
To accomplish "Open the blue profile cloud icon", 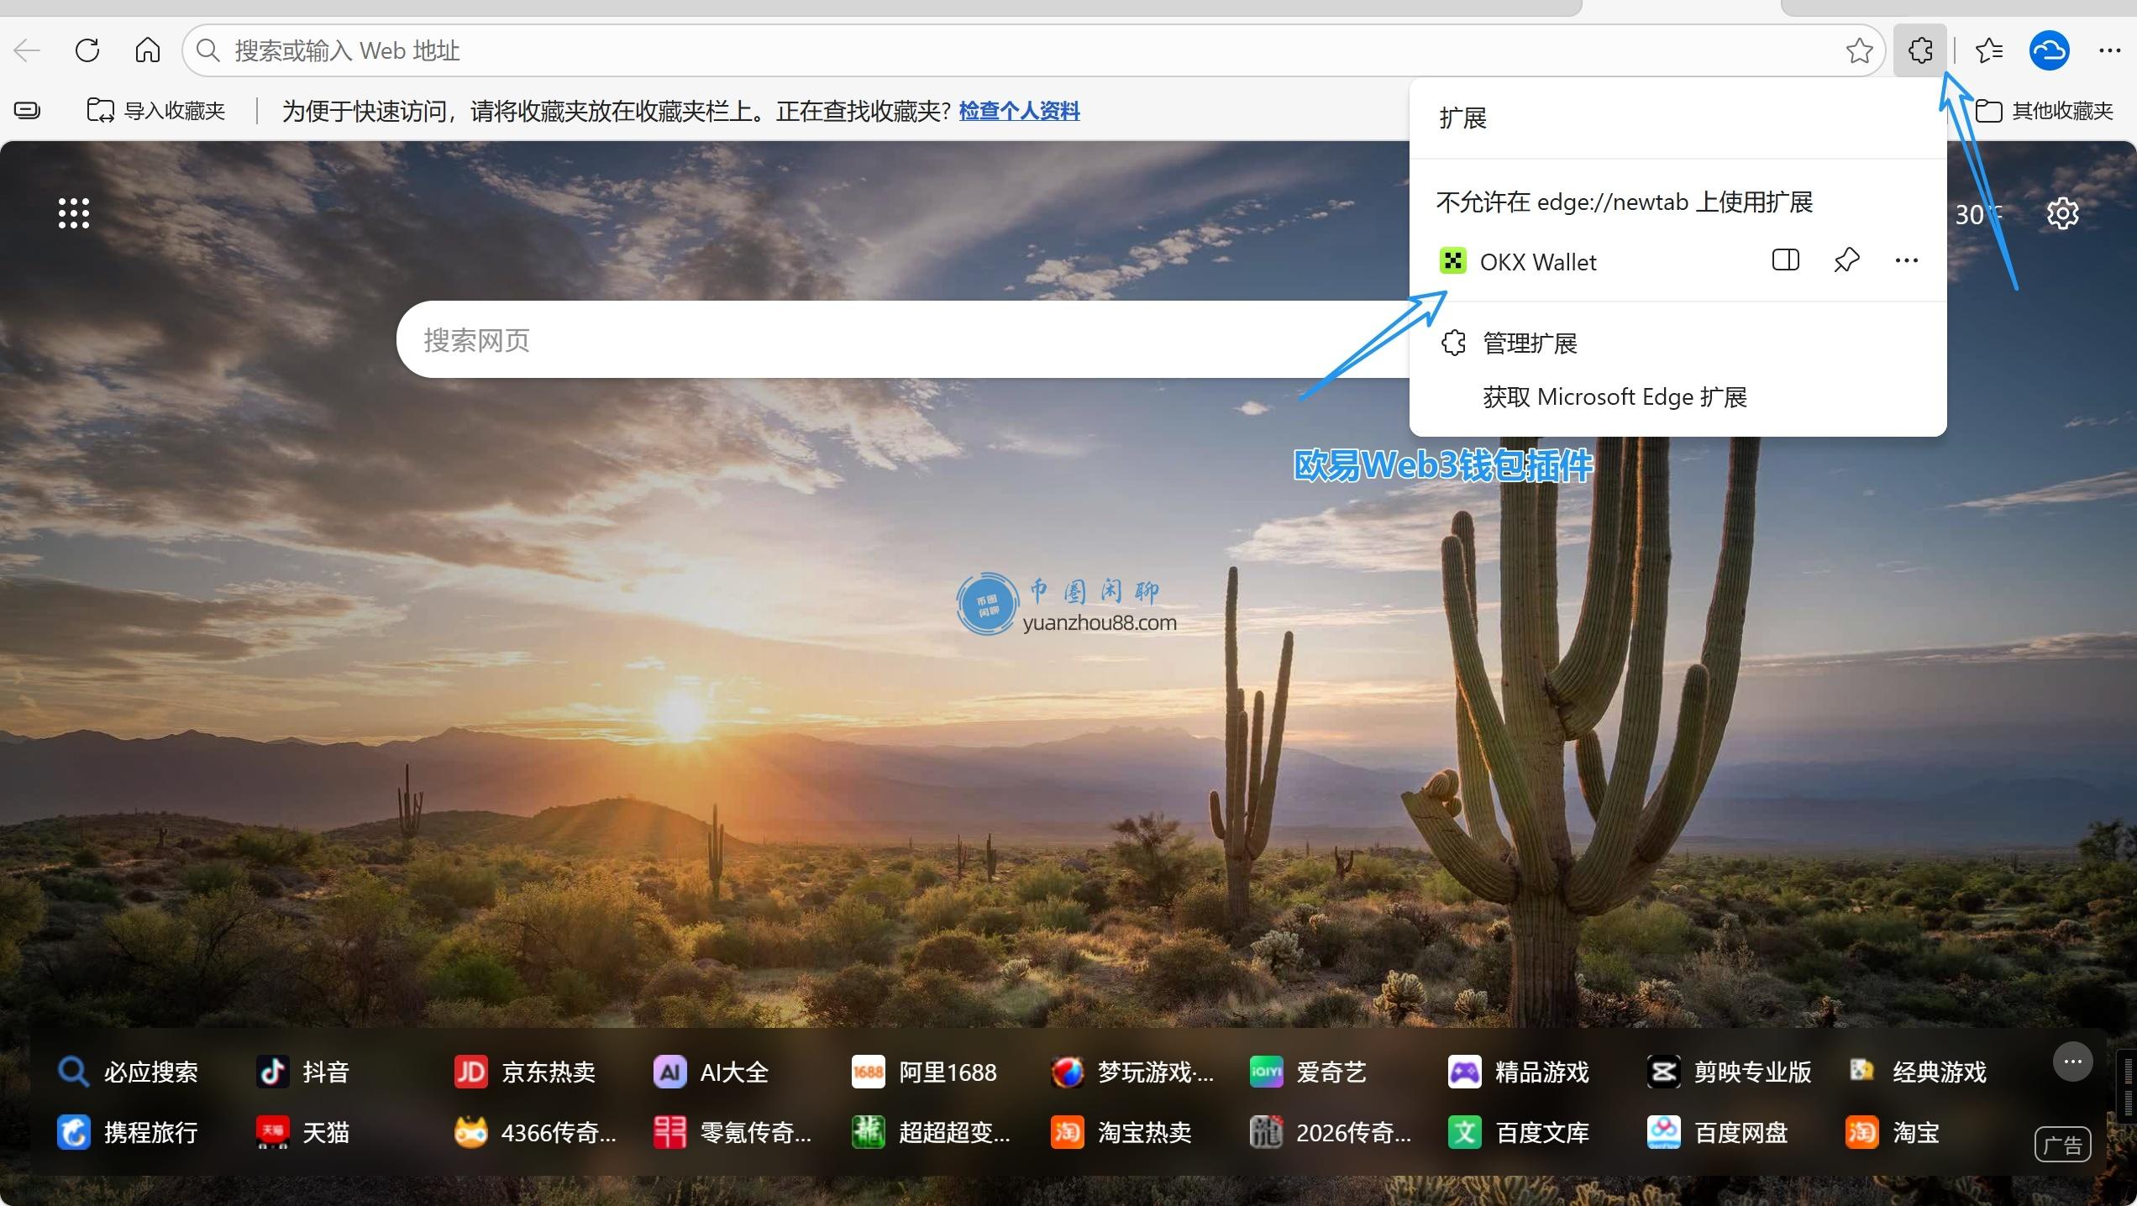I will pyautogui.click(x=2049, y=50).
